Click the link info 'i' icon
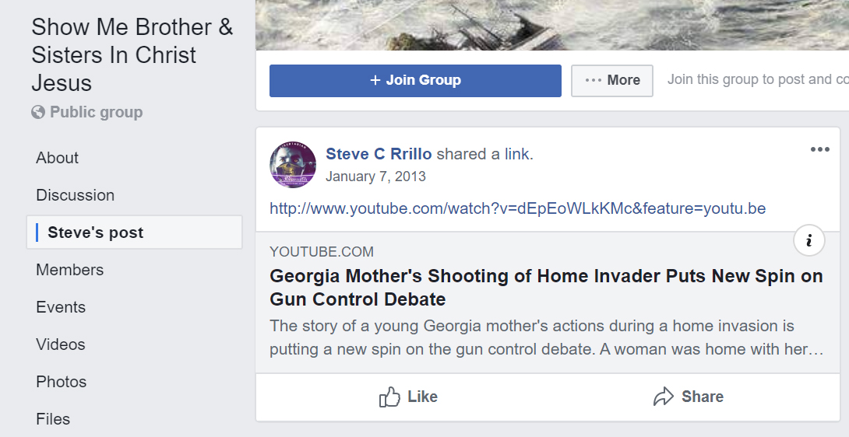This screenshot has width=849, height=437. point(808,241)
